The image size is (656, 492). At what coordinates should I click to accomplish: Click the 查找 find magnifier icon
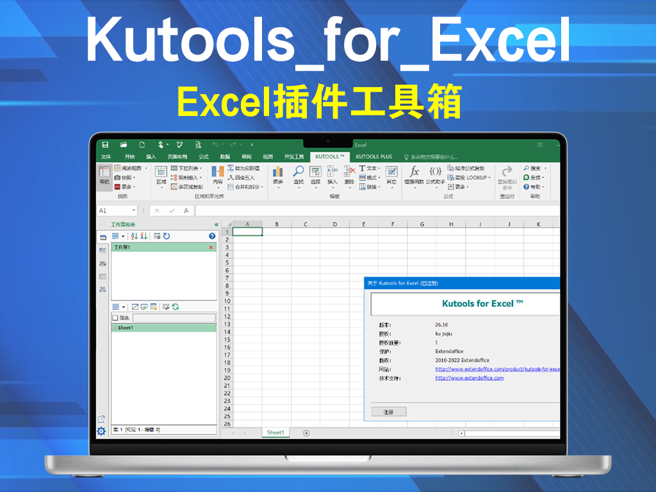tap(299, 171)
